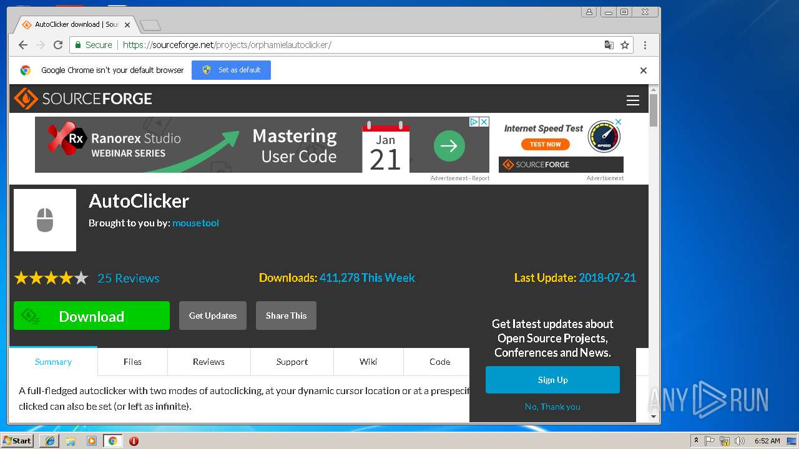
Task: Click the 2018-07-21 last update date
Action: tap(607, 278)
